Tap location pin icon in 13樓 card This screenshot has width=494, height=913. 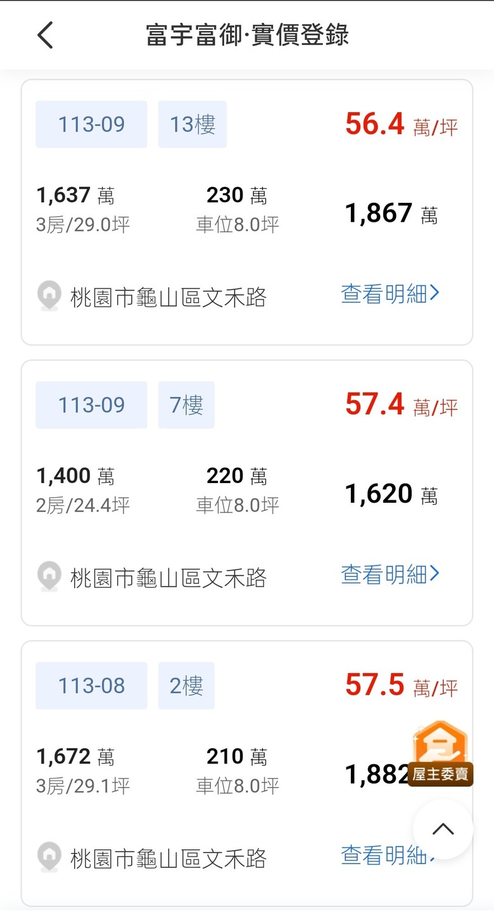click(49, 296)
